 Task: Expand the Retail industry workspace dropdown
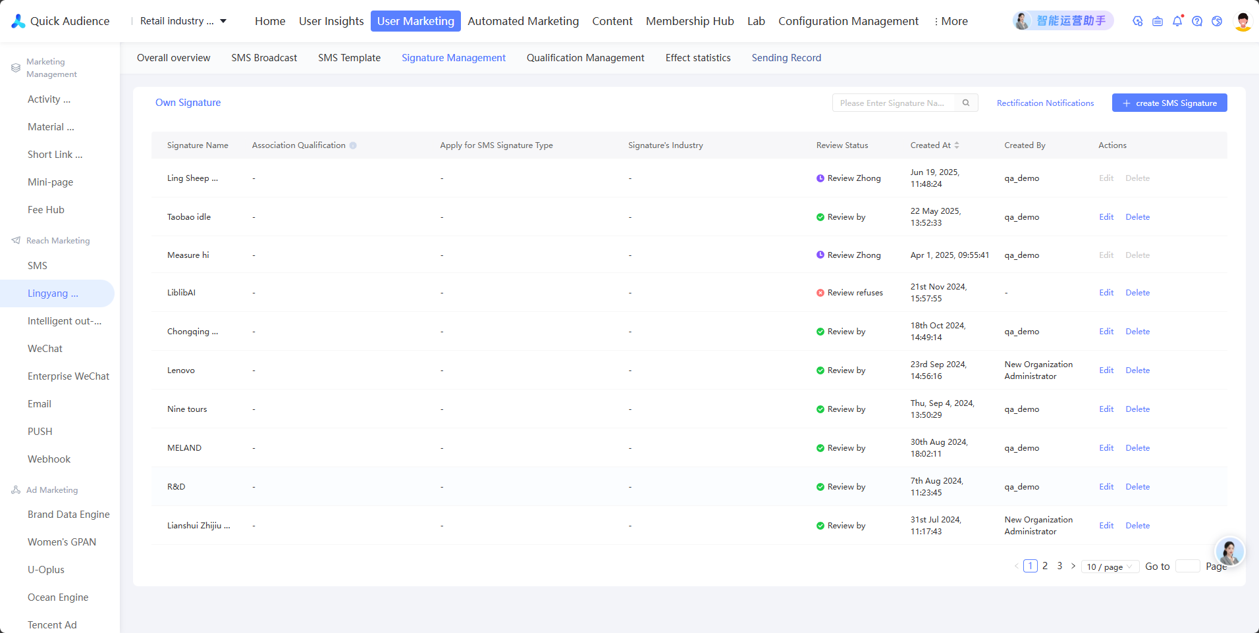(x=184, y=21)
